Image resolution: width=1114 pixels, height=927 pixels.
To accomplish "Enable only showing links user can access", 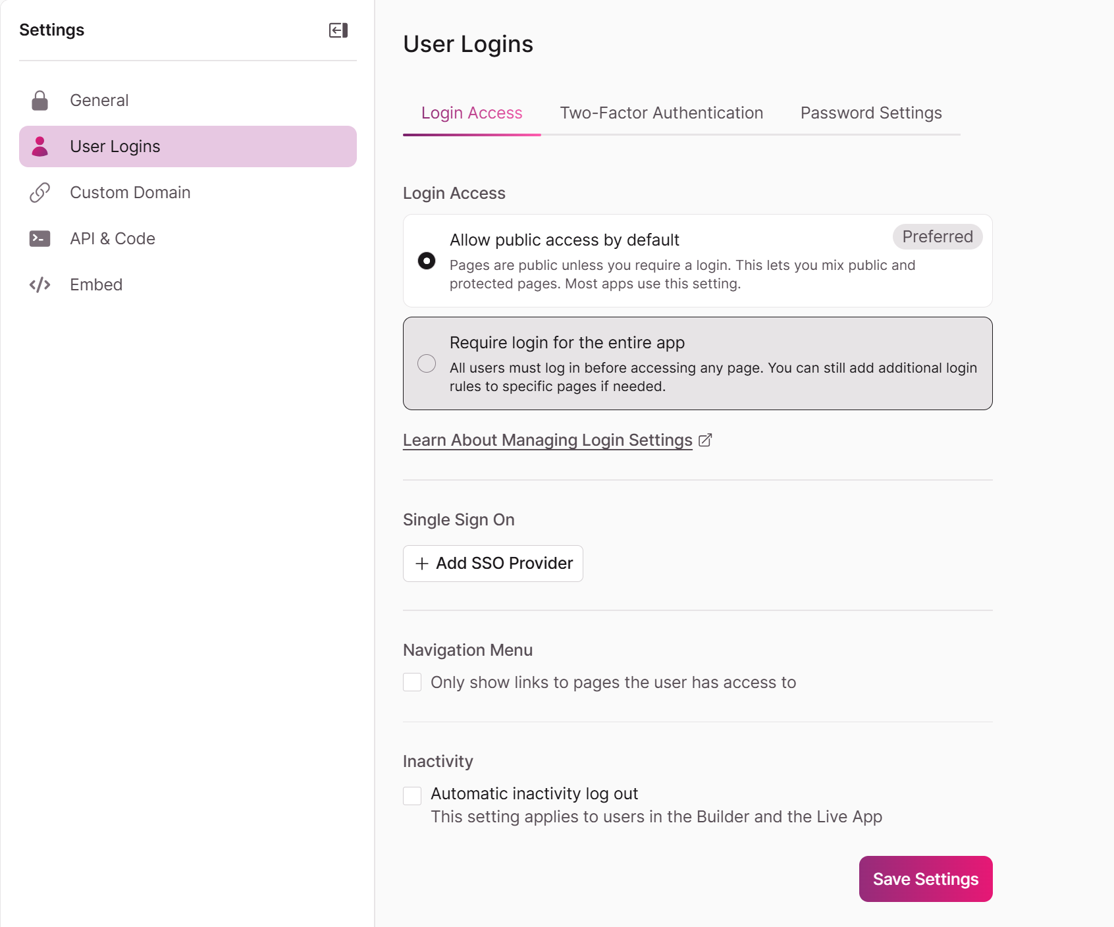I will 412,682.
